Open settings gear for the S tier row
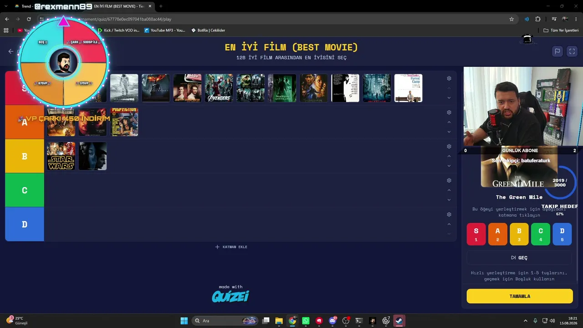The image size is (583, 328). coord(449,78)
